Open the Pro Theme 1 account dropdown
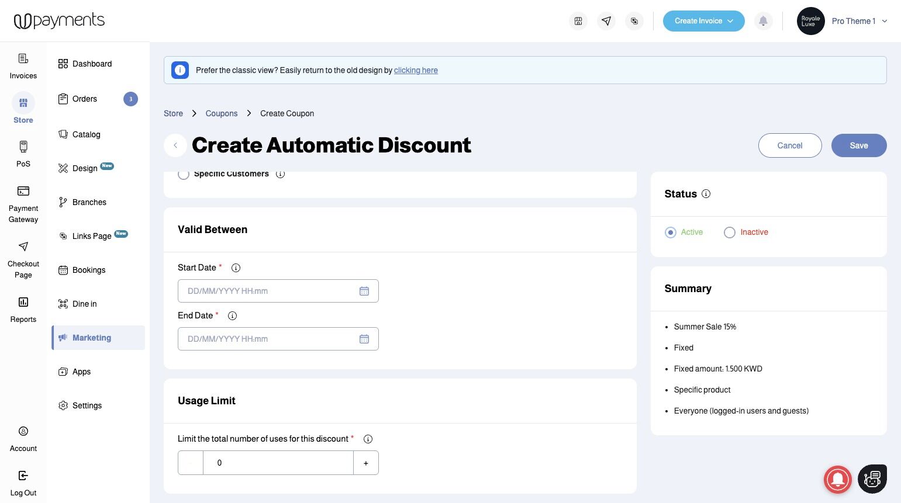This screenshot has height=503, width=901. 858,21
